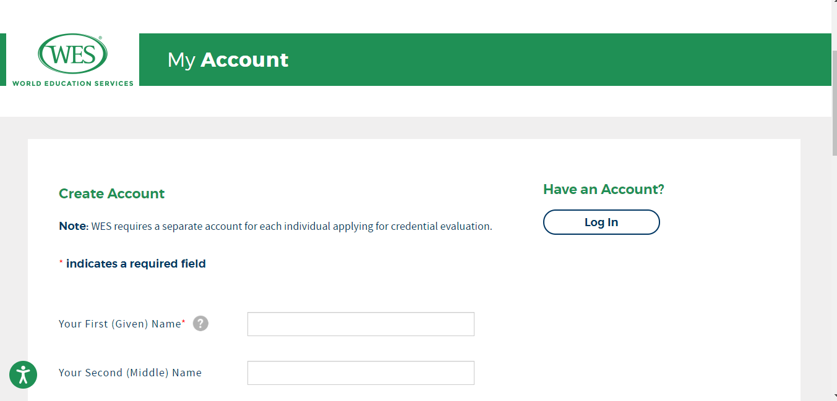Click the WES World Education Services logo
This screenshot has width=837, height=401.
click(71, 59)
